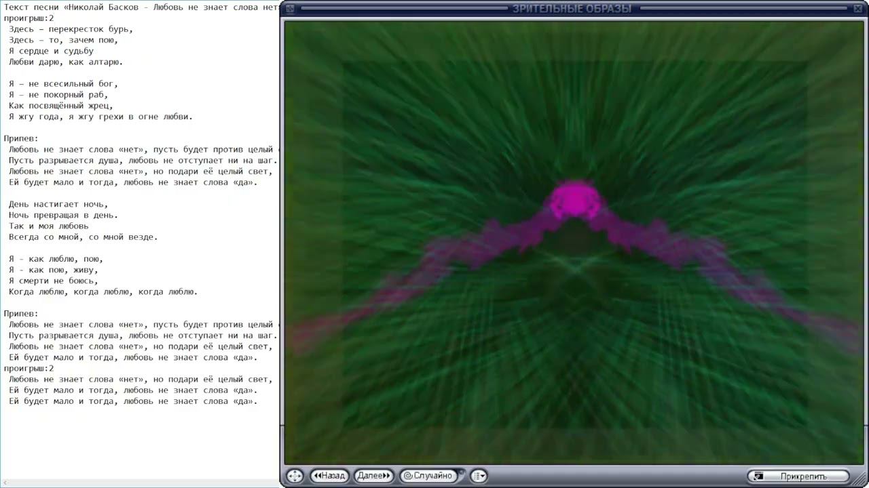Go to the previous visualization with Назад
Screen dimensions: 869x488
tap(330, 476)
